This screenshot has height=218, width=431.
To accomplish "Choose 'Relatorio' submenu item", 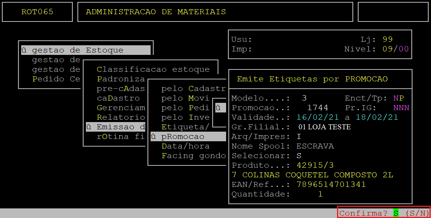I will tap(121, 117).
